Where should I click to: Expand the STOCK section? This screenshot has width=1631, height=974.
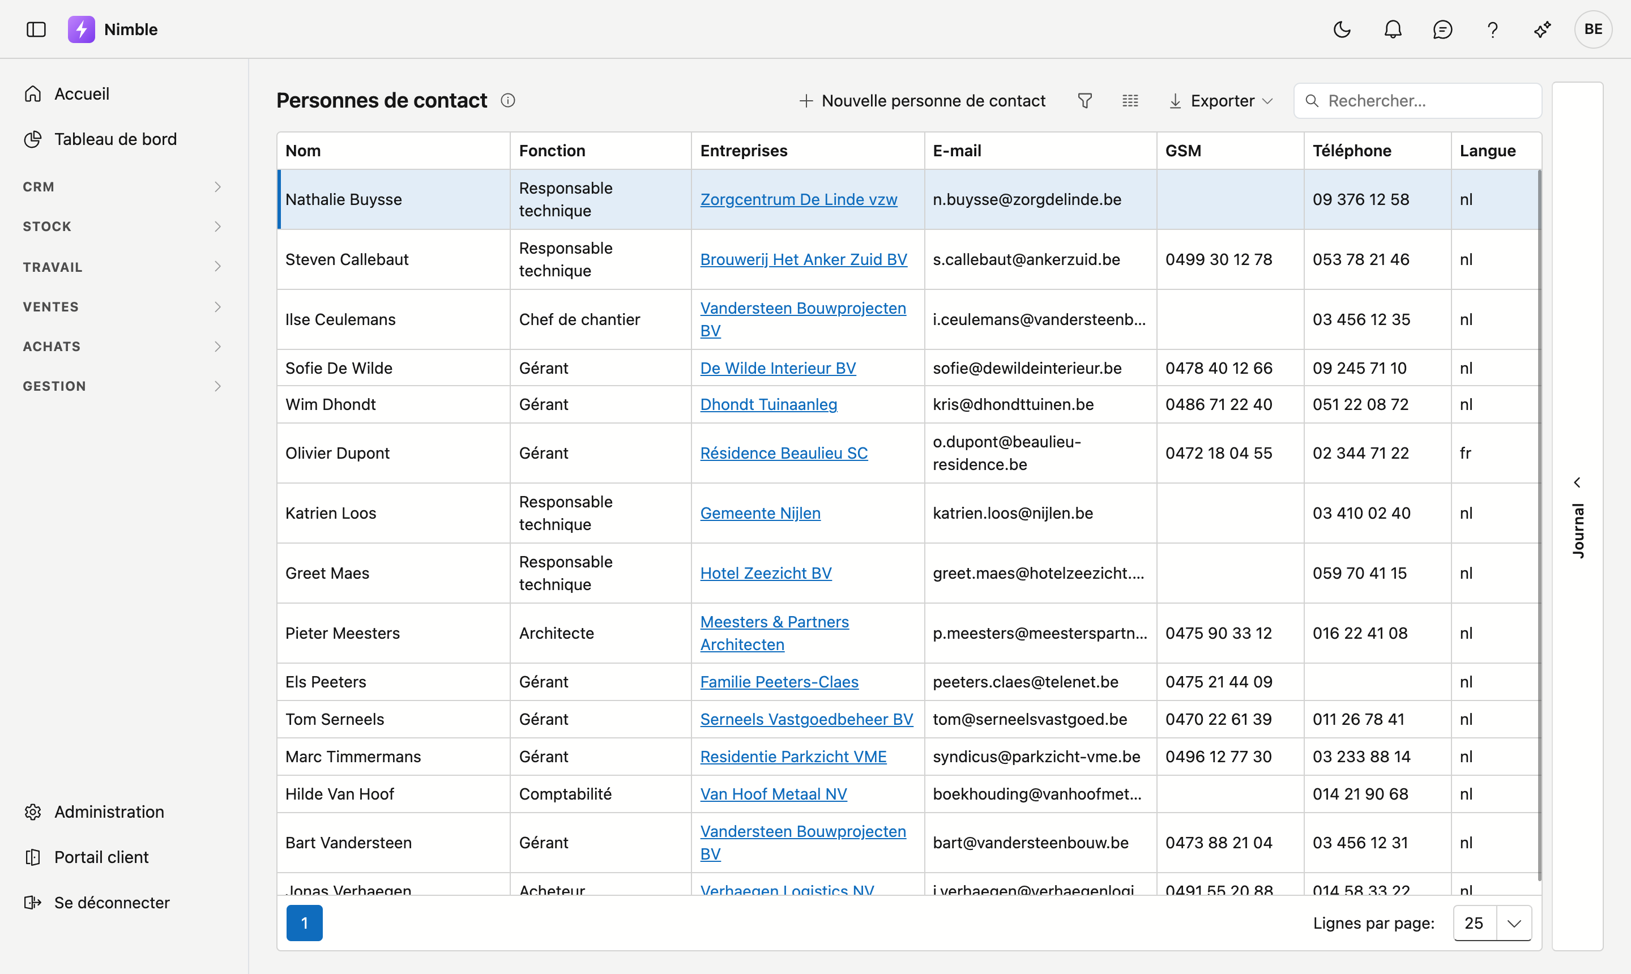[x=123, y=227]
